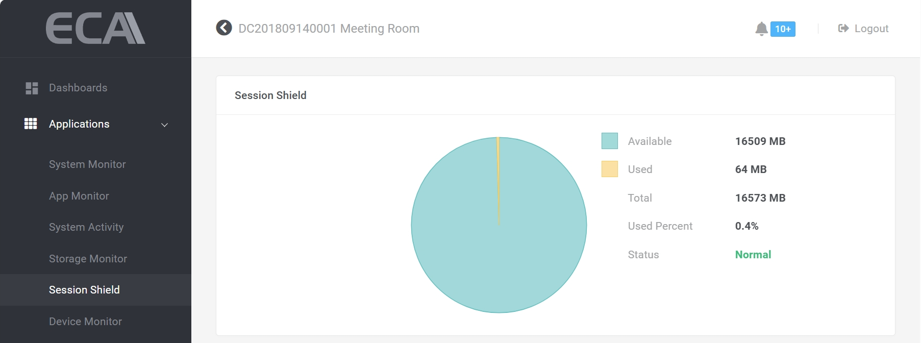Click the logout arrow icon

point(843,29)
